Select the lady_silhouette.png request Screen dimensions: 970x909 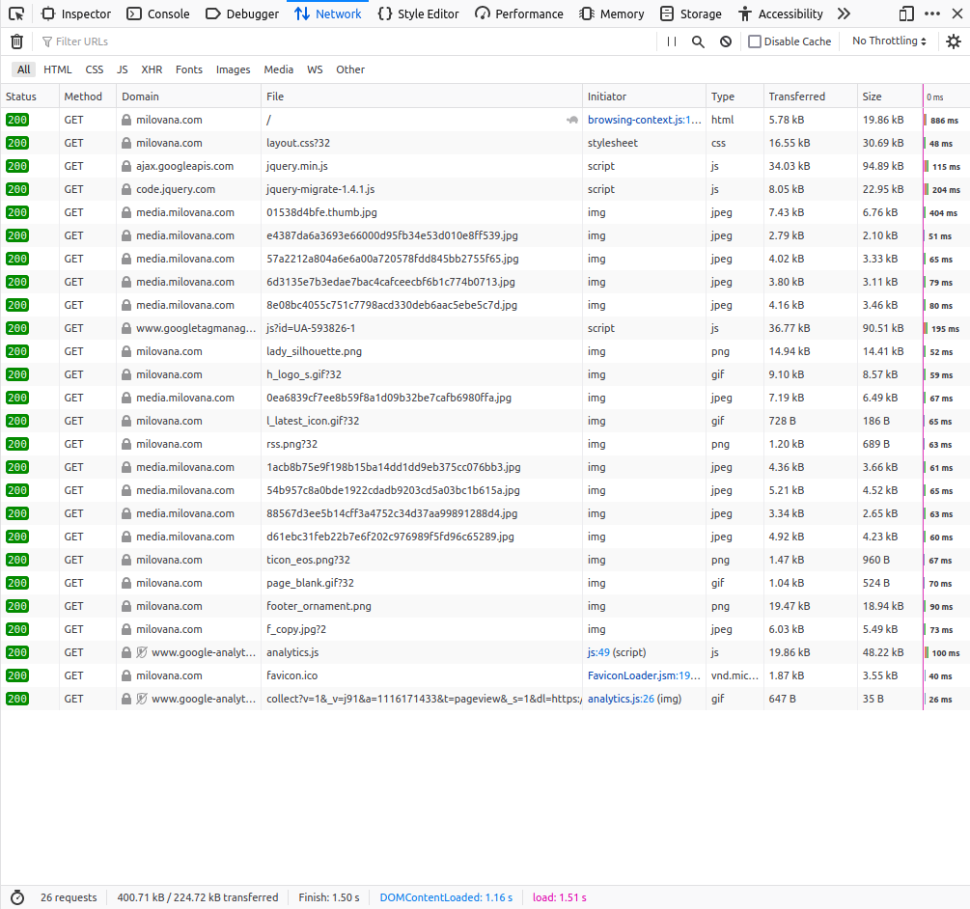point(485,351)
